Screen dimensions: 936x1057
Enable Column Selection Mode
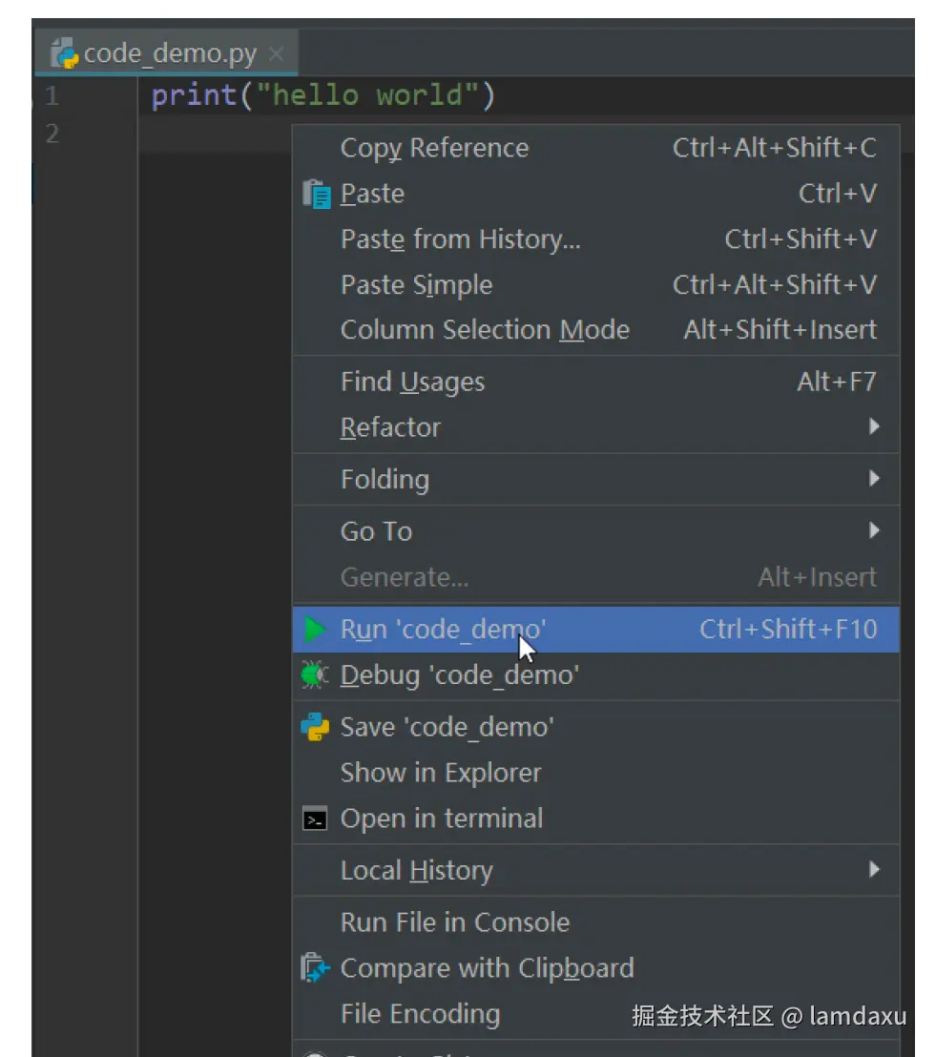coord(485,330)
